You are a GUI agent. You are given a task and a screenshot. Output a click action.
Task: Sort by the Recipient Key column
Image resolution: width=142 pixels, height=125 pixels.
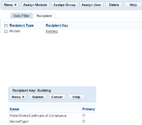point(57,25)
